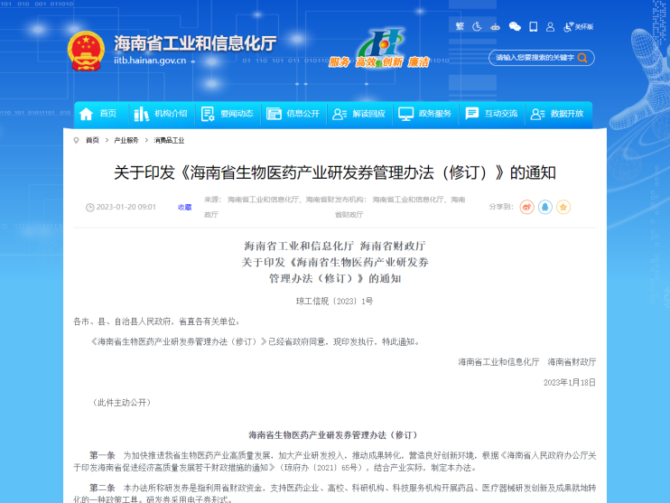The width and height of the screenshot is (670, 503).
Task: Click the date 2023-01-20 09:01
Action: [126, 207]
